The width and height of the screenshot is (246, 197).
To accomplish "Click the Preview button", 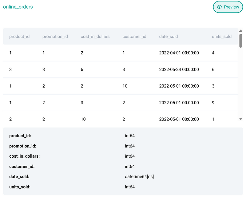I will 228,7.
